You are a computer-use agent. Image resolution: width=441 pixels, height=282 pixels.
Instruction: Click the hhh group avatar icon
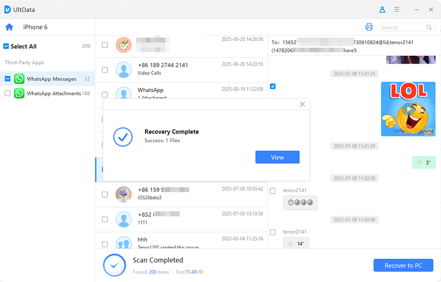tap(123, 243)
